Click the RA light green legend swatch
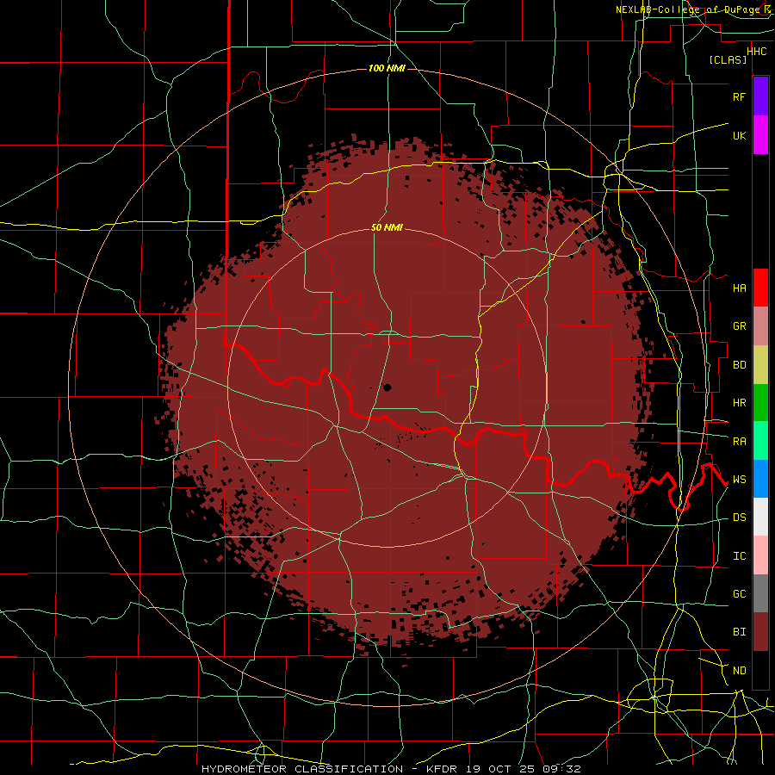This screenshot has height=775, width=775. point(760,441)
